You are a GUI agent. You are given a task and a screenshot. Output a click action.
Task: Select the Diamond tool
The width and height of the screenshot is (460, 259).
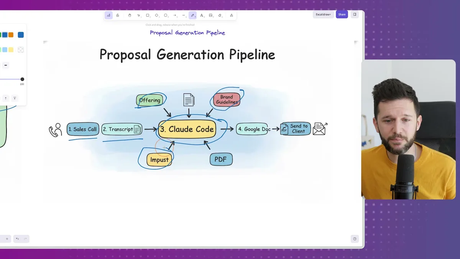point(157,15)
